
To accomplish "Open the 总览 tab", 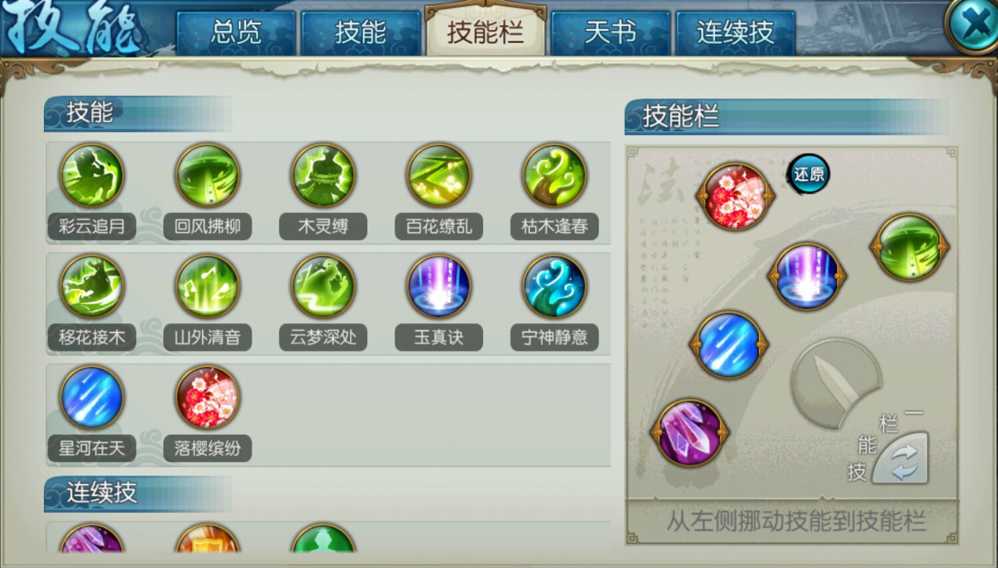I will point(236,33).
